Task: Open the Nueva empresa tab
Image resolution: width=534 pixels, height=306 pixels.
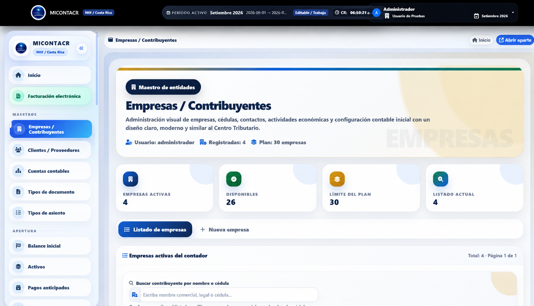Action: coord(224,230)
